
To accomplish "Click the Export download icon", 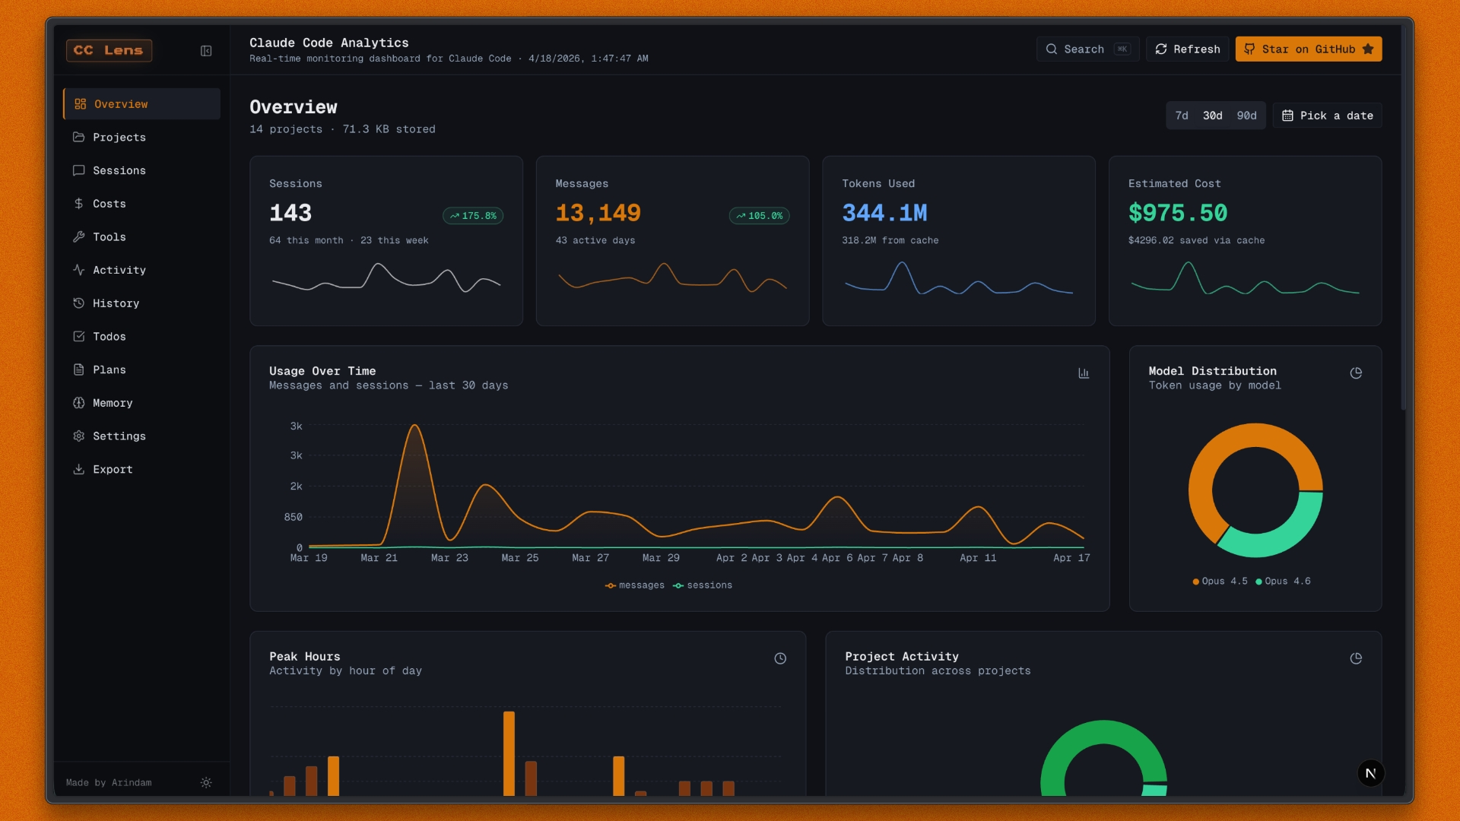I will coord(79,469).
